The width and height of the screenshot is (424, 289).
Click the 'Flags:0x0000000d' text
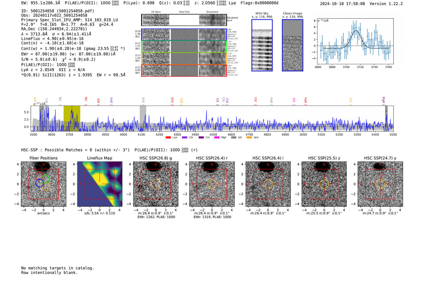260,3
